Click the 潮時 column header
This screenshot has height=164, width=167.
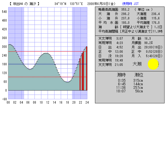[121, 75]
